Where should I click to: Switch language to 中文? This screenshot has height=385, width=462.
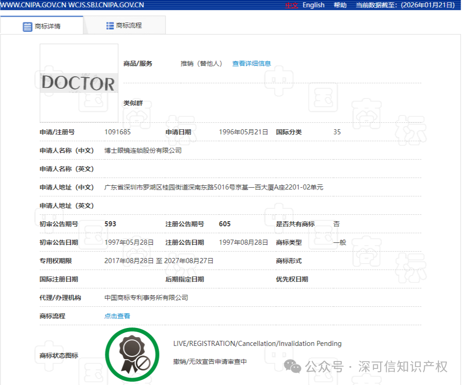(x=291, y=5)
